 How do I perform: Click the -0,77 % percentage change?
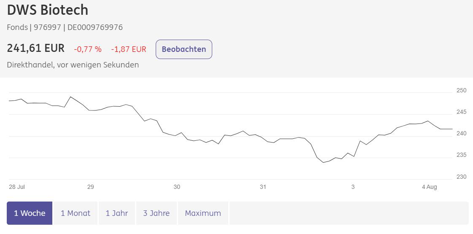[88, 49]
